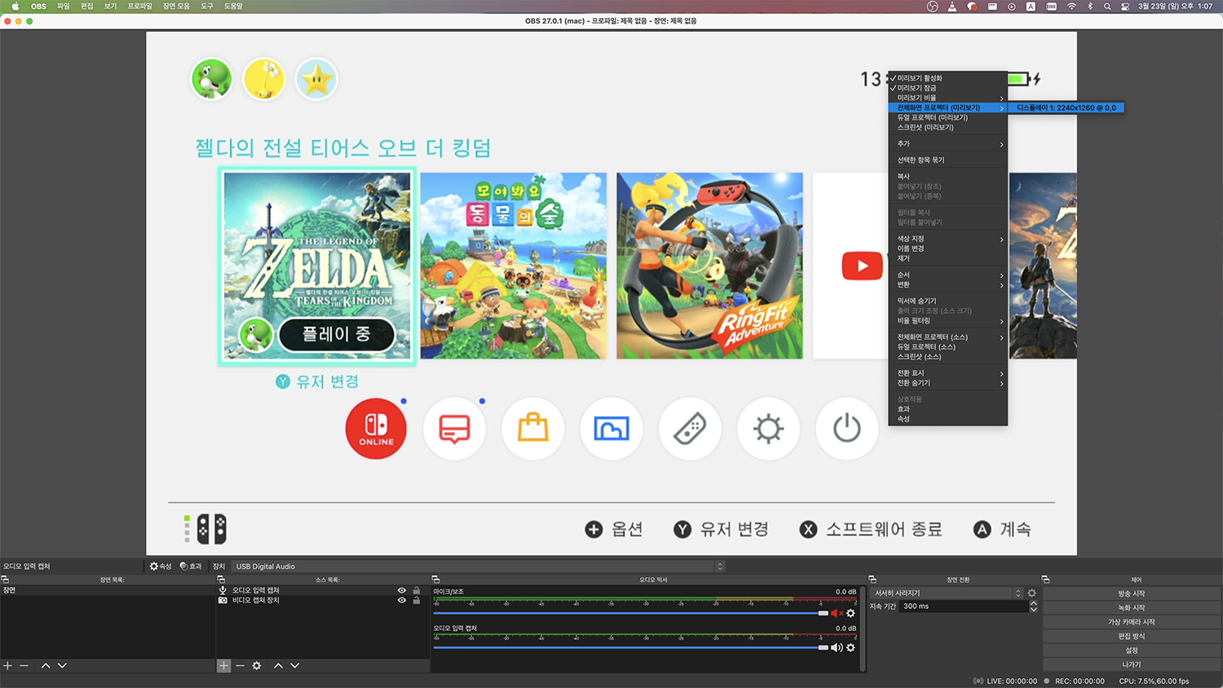Screen dimensions: 1223x688
Task: Expand the 미리보기 비율 submenu
Action: point(947,98)
